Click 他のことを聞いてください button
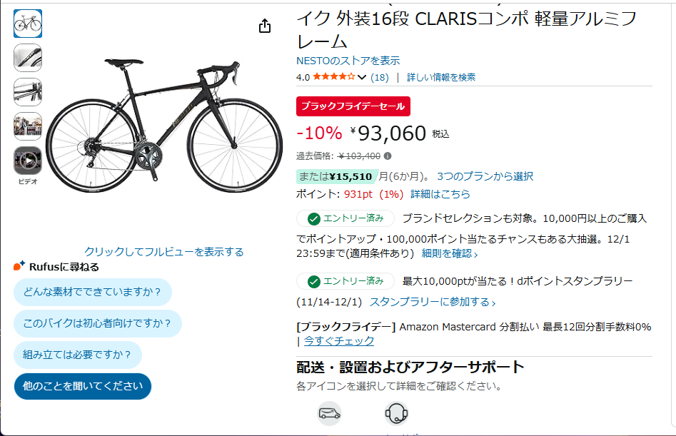This screenshot has width=676, height=436. pos(83,386)
